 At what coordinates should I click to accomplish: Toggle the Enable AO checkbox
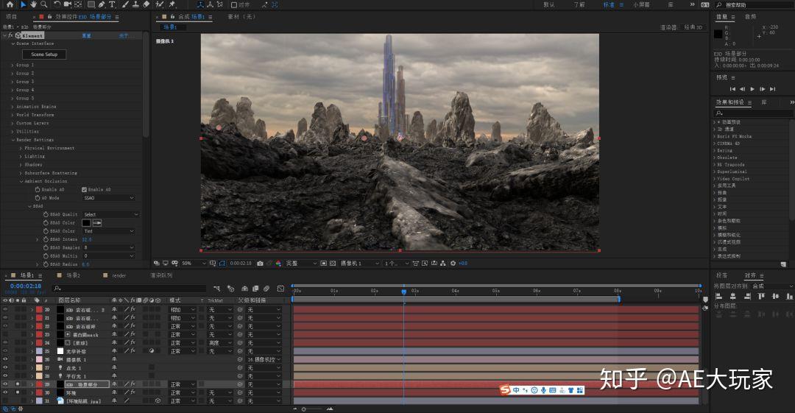pyautogui.click(x=84, y=189)
